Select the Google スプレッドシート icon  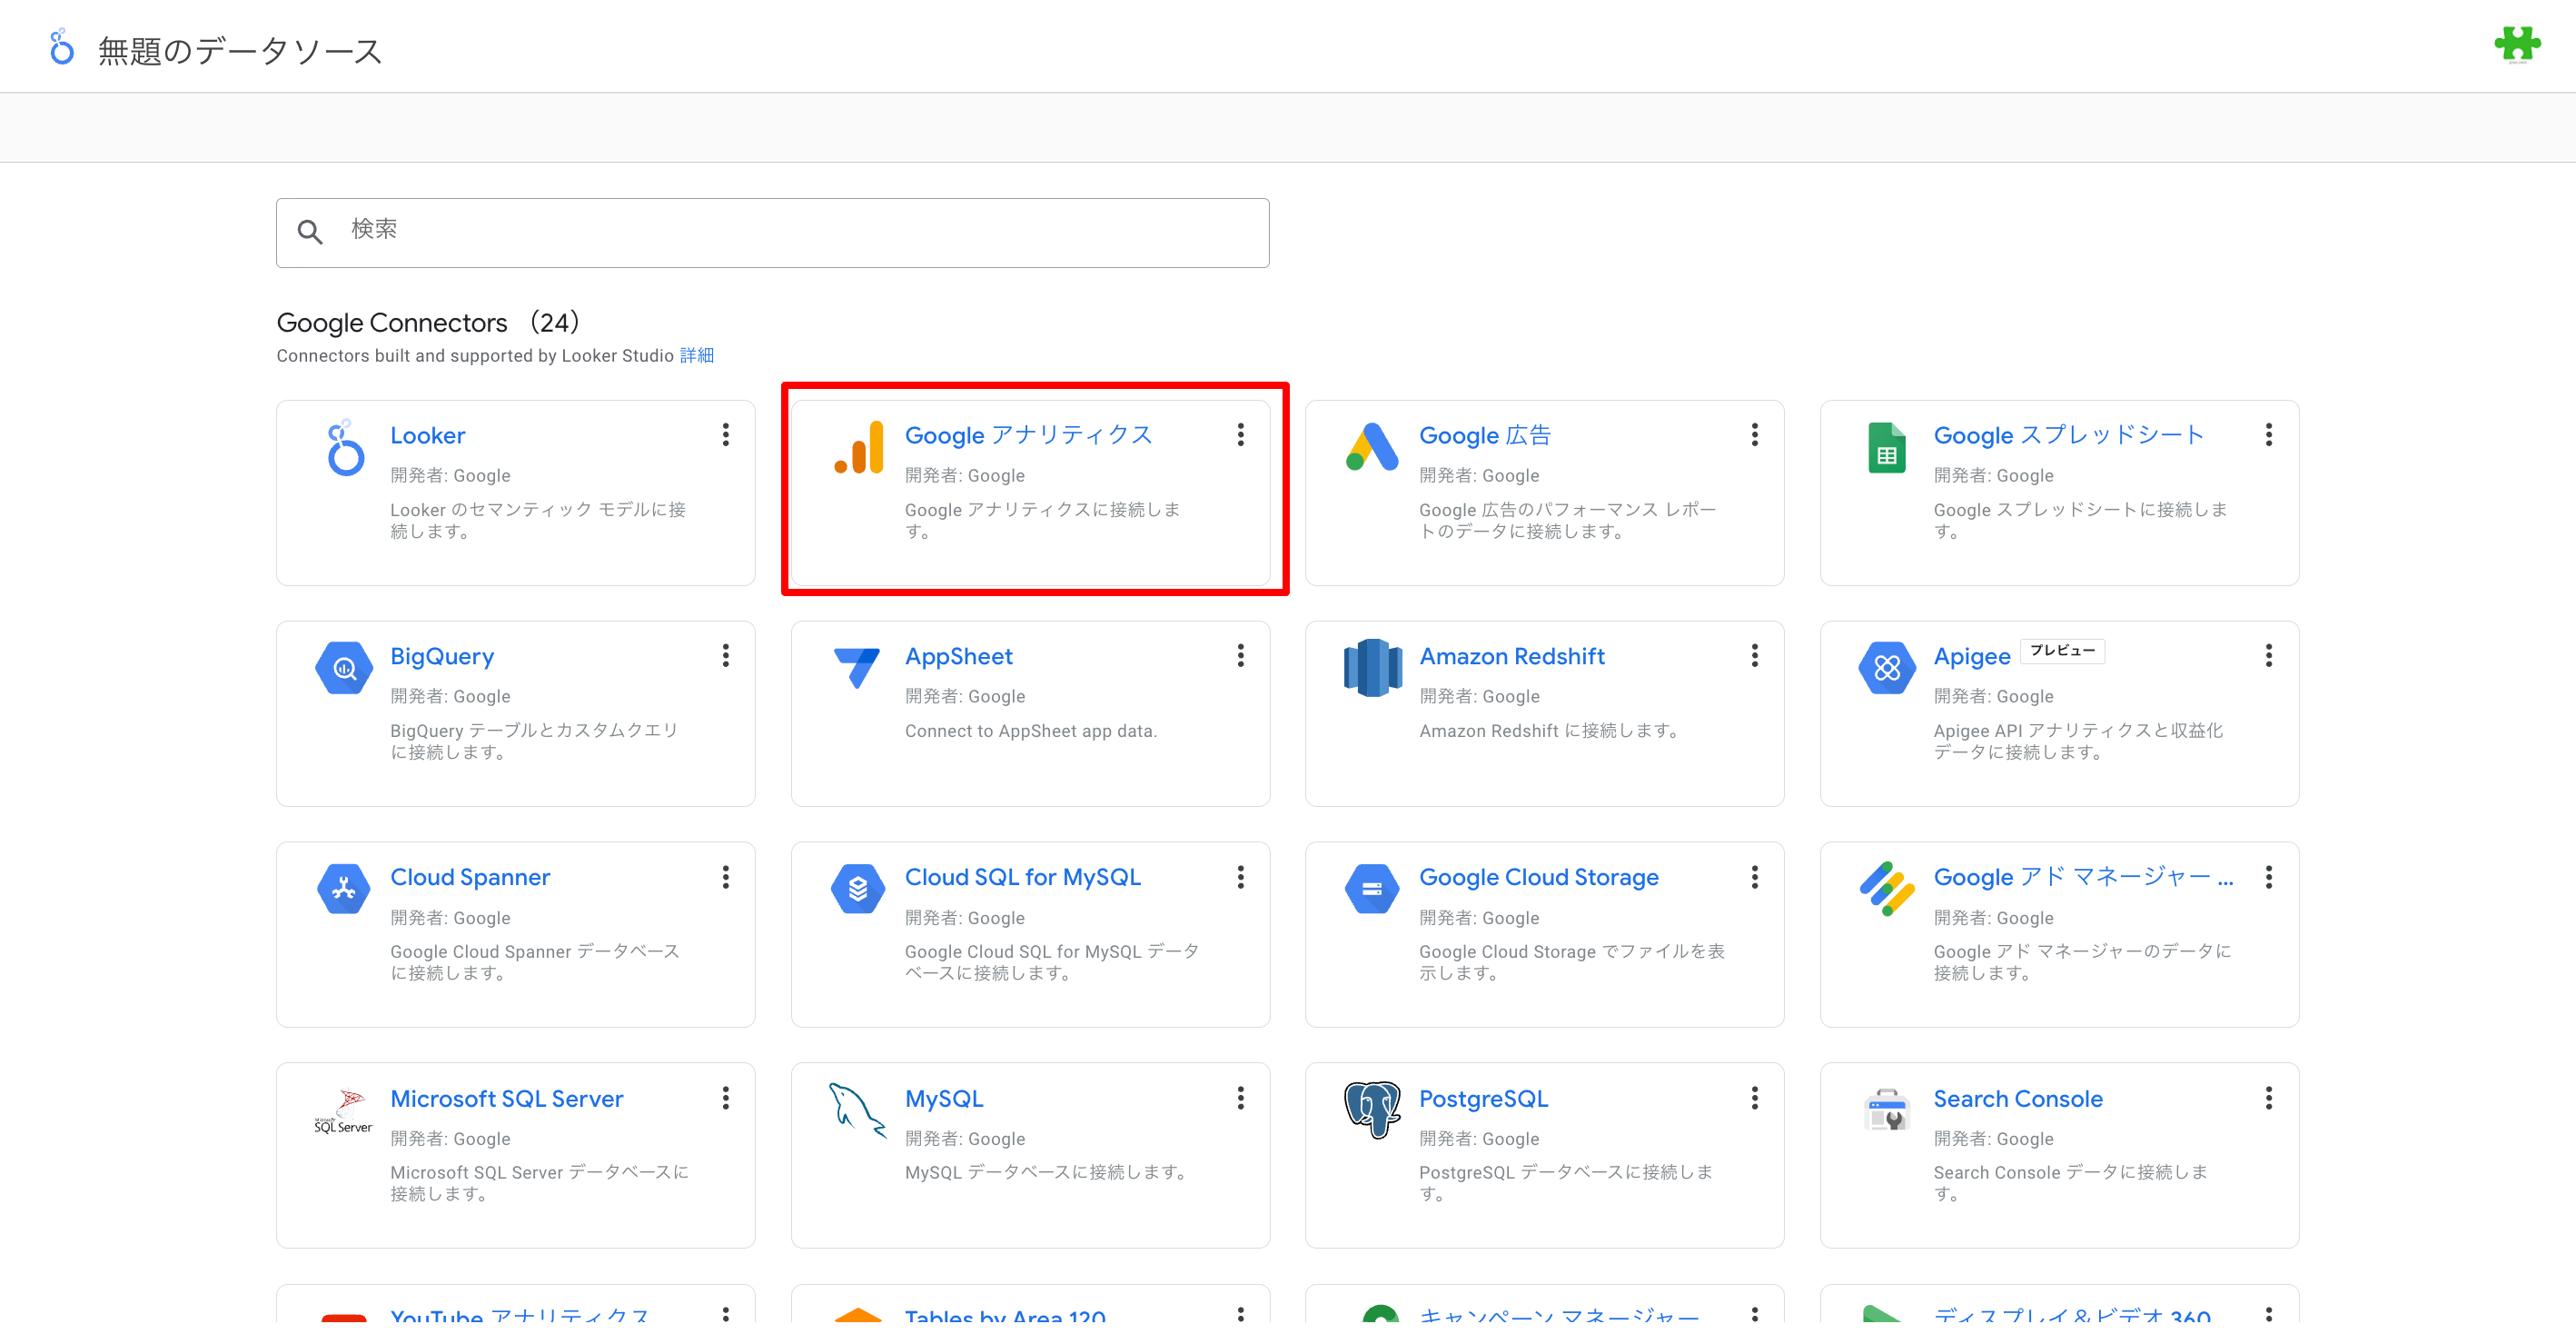click(x=1886, y=447)
